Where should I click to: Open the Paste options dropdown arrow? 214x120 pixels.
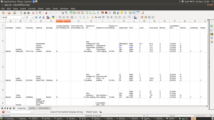pos(43,13)
